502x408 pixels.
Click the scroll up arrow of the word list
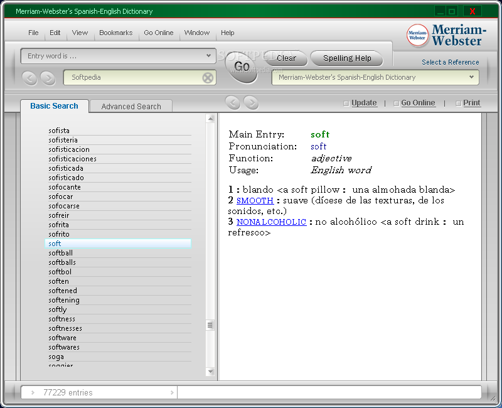210,119
